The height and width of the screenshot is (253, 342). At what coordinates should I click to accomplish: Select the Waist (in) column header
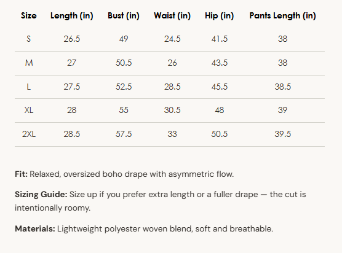click(172, 16)
